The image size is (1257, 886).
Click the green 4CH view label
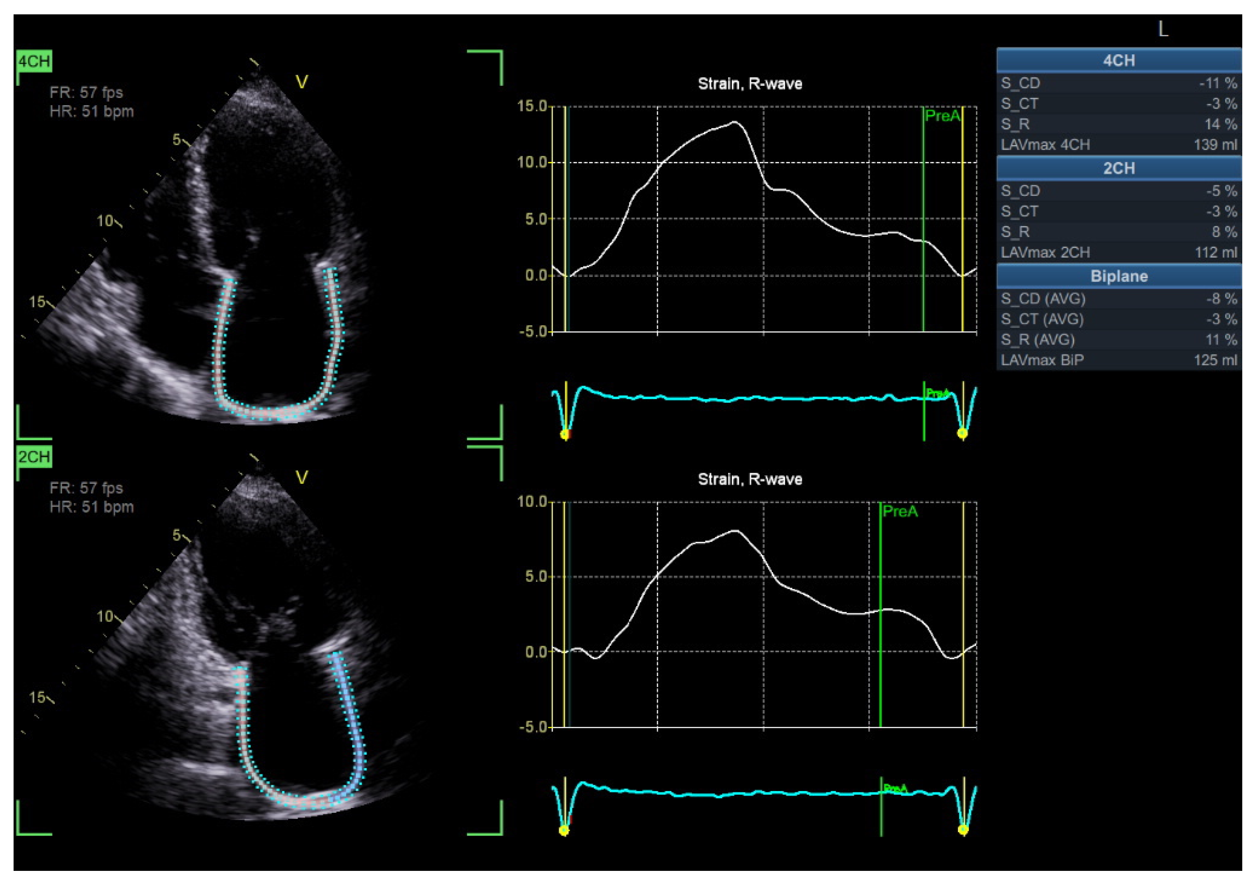point(34,61)
